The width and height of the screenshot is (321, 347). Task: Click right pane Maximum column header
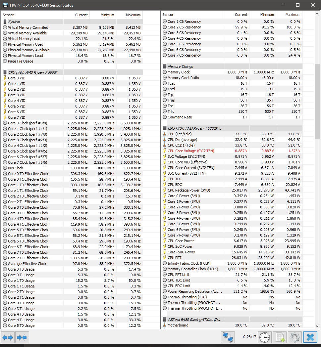[289, 15]
